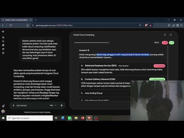This screenshot has height=138, width=184.
Task: Open Brave Shields lion icon
Action: [x=146, y=25]
